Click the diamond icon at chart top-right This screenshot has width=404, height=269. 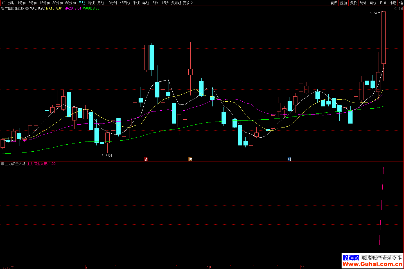point(396,9)
